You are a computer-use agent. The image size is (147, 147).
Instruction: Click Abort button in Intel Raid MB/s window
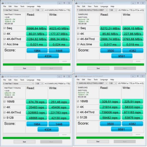(x=51, y=68)
